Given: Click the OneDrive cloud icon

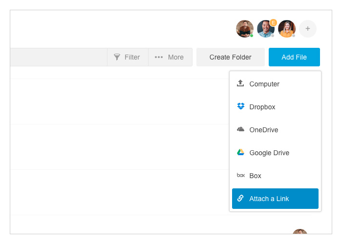Looking at the screenshot, I should [240, 129].
